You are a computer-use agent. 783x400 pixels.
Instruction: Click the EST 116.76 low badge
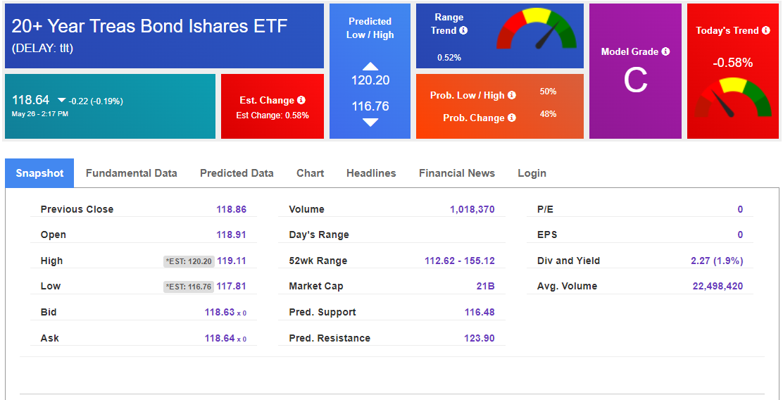(x=189, y=287)
